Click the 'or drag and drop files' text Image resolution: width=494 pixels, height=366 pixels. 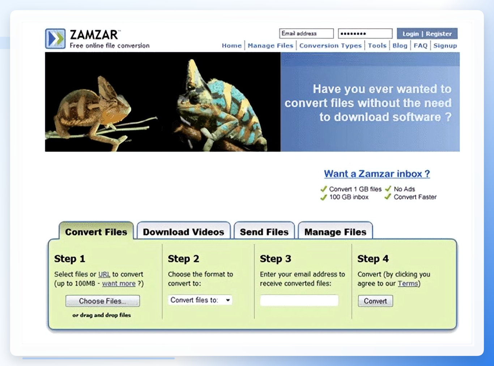coord(102,315)
